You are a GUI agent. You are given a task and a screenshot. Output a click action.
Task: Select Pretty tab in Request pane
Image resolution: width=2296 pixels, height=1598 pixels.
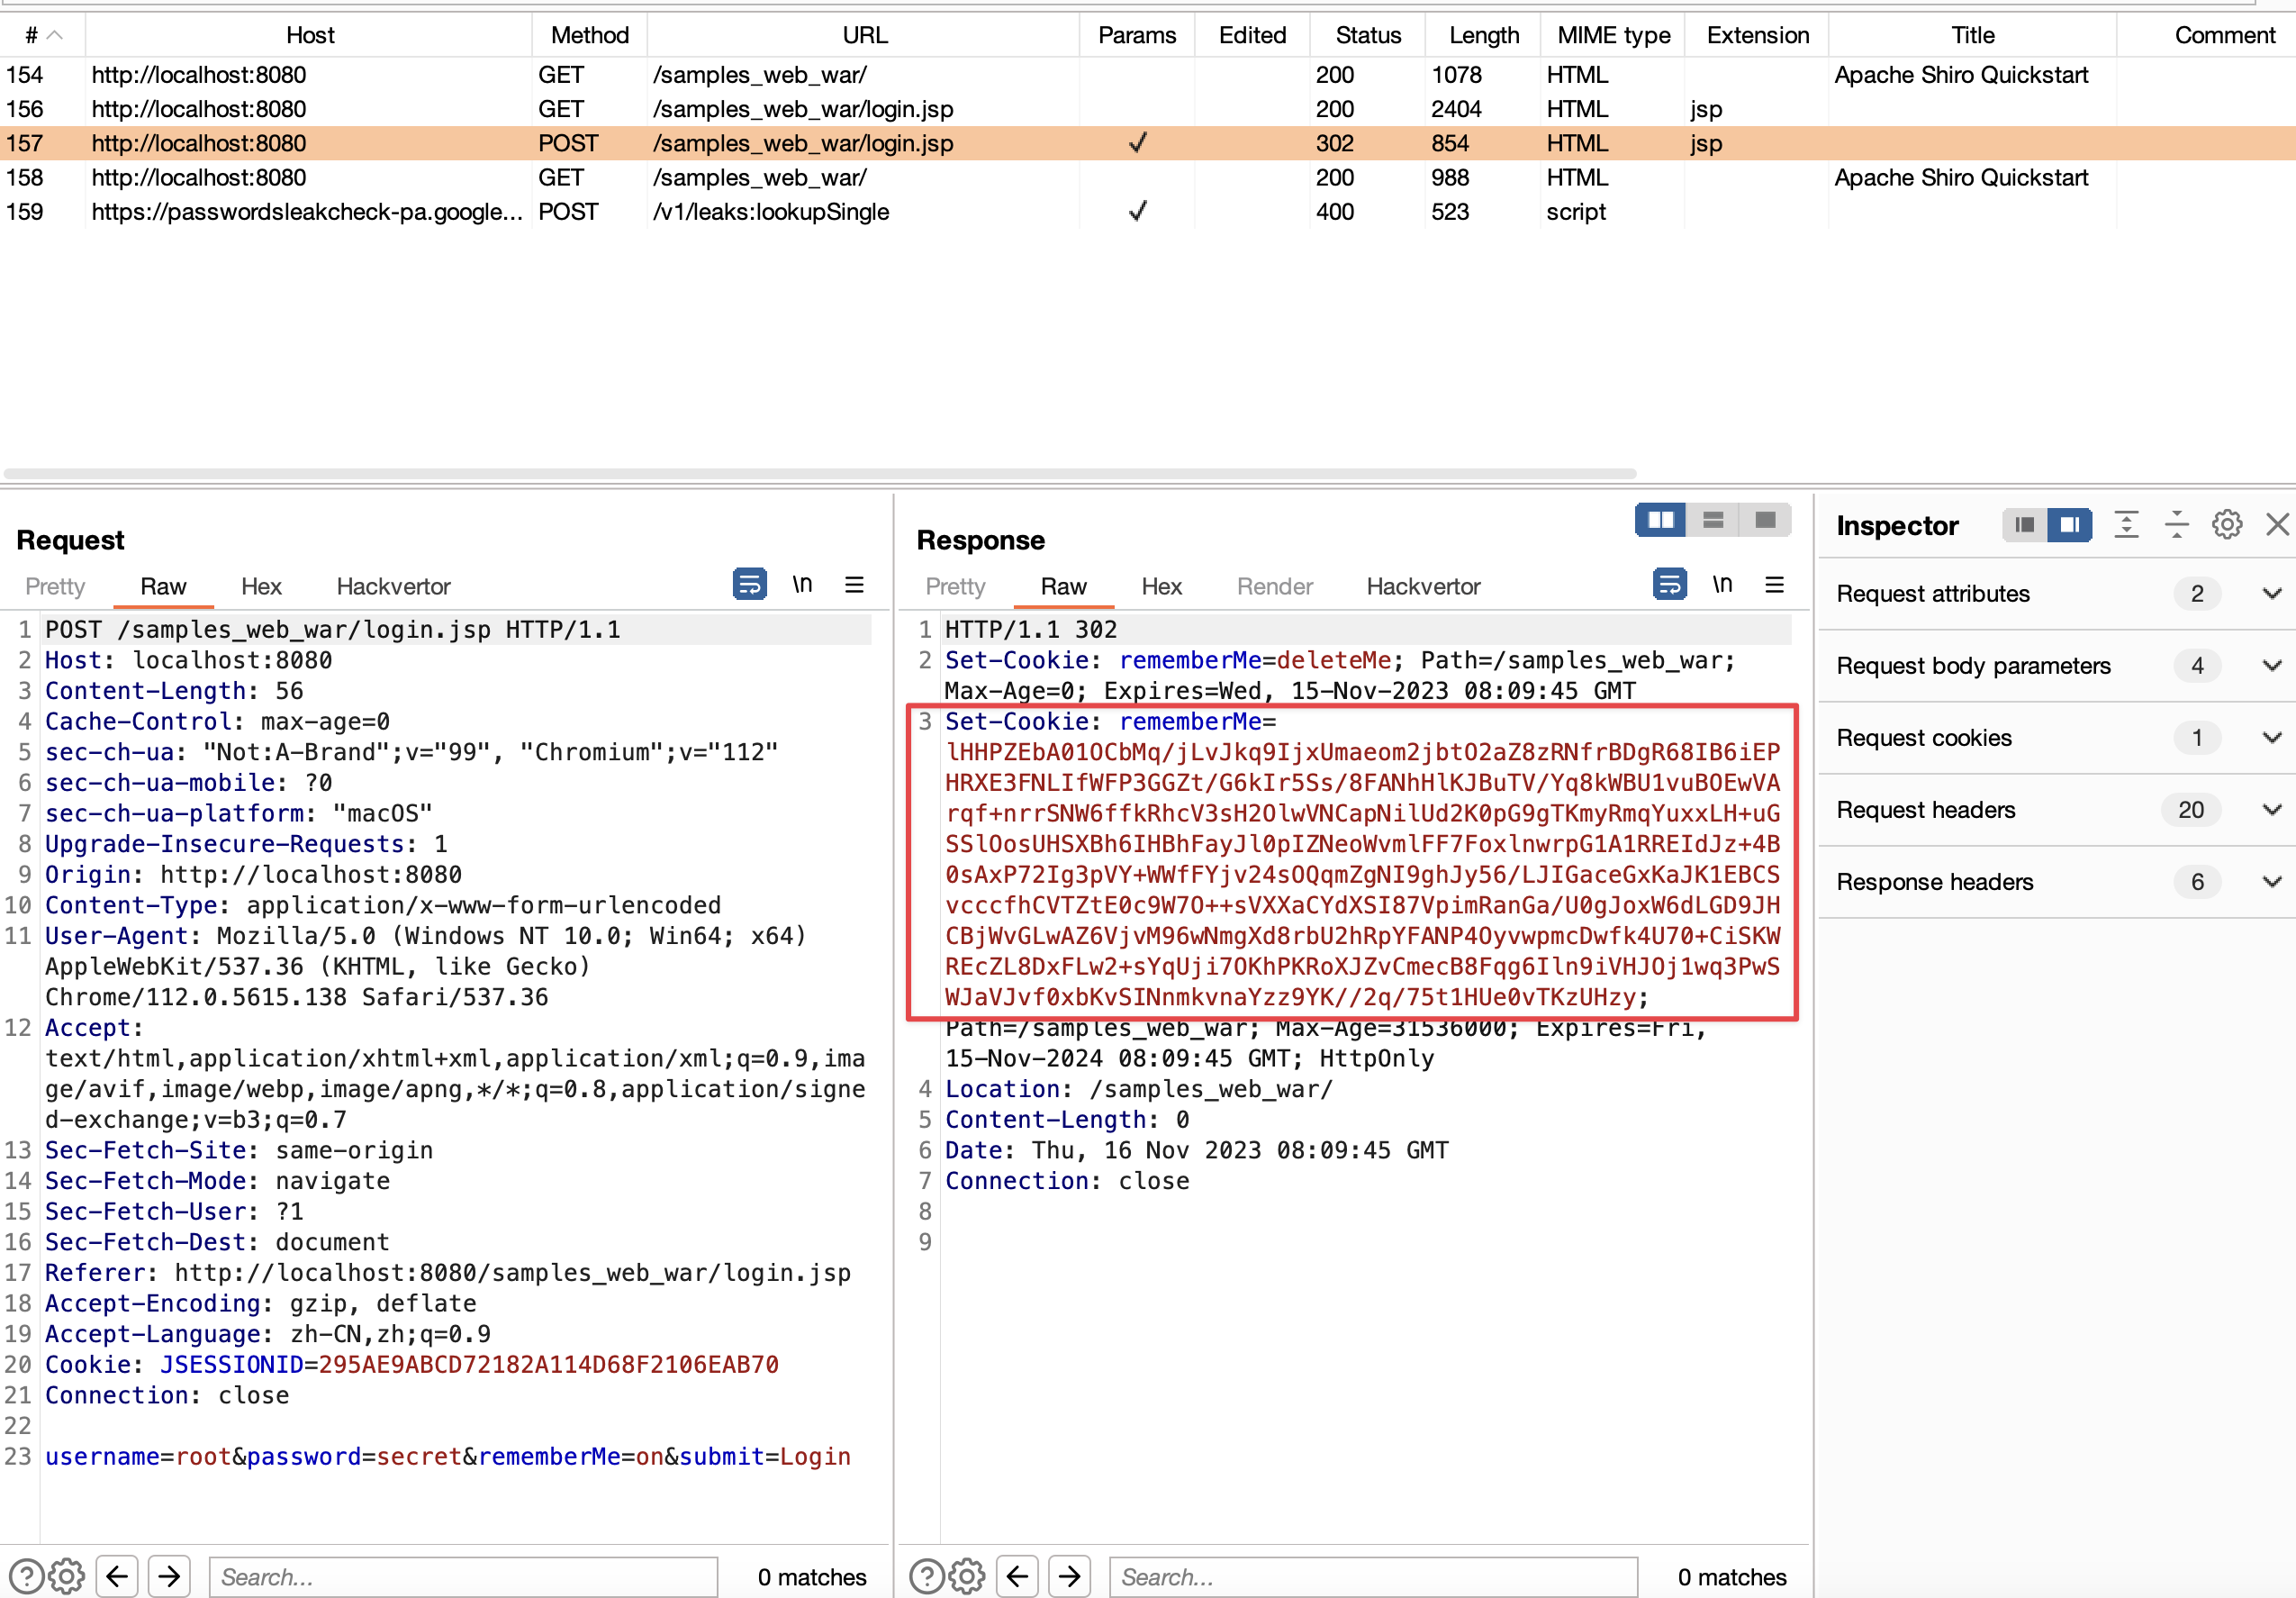[x=55, y=586]
